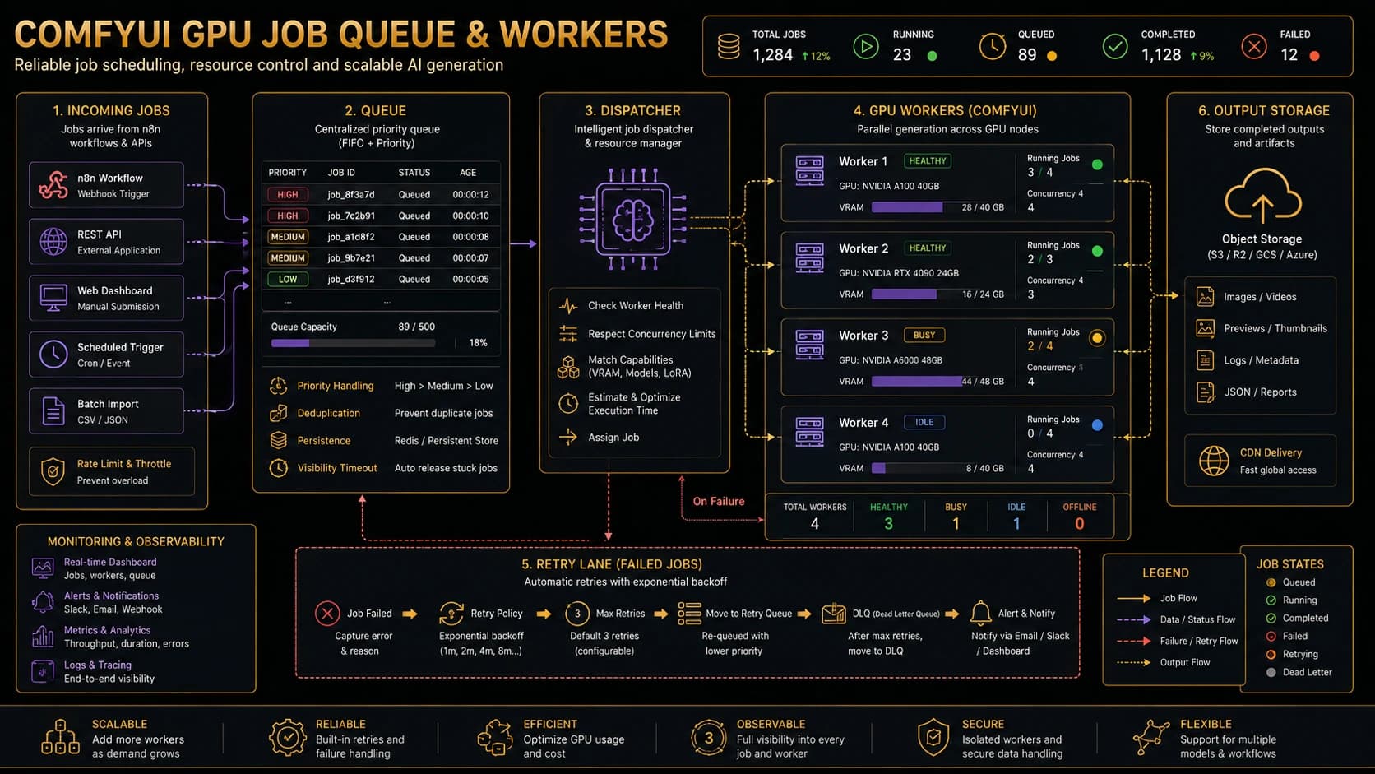The image size is (1375, 774).
Task: Click the JOB ID column header
Action: [341, 173]
